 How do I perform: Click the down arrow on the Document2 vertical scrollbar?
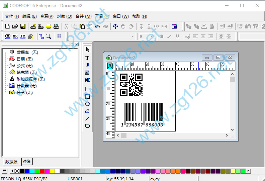[x=233, y=130]
